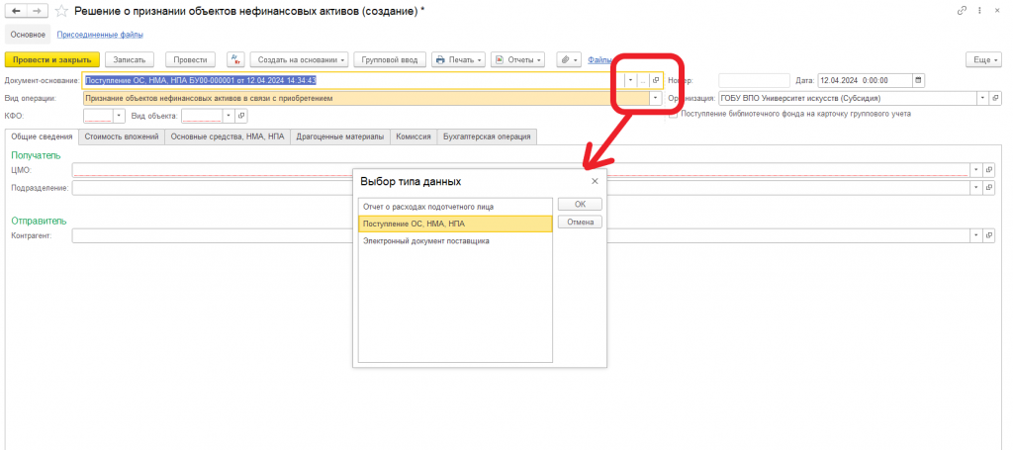Screen dimensions: 1013x450
Task: Click the Дт/Кт postings icon in toolbar
Action: (235, 59)
